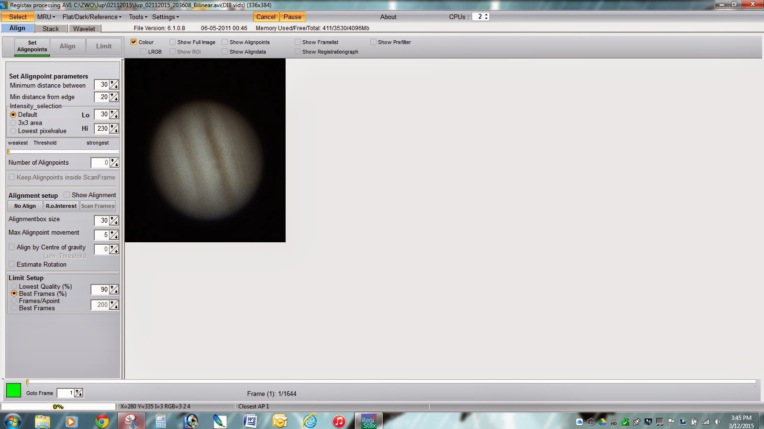The width and height of the screenshot is (764, 429).
Task: Open the Snipping Tool taskbar icon
Action: pos(131,421)
